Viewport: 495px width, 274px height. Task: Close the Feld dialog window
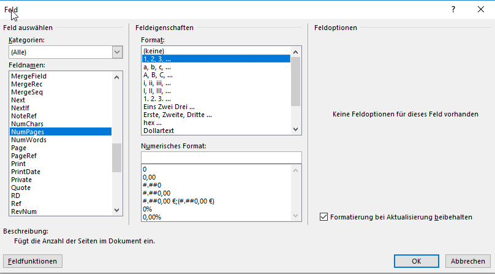click(x=481, y=9)
